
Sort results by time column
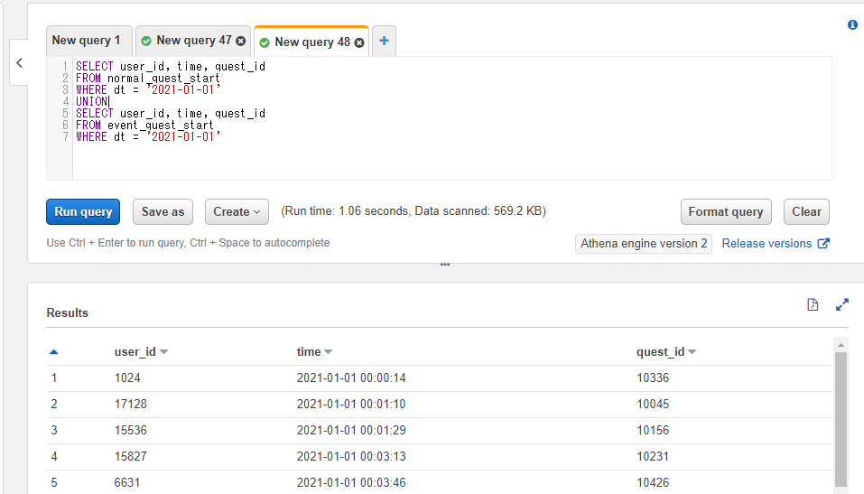click(314, 351)
